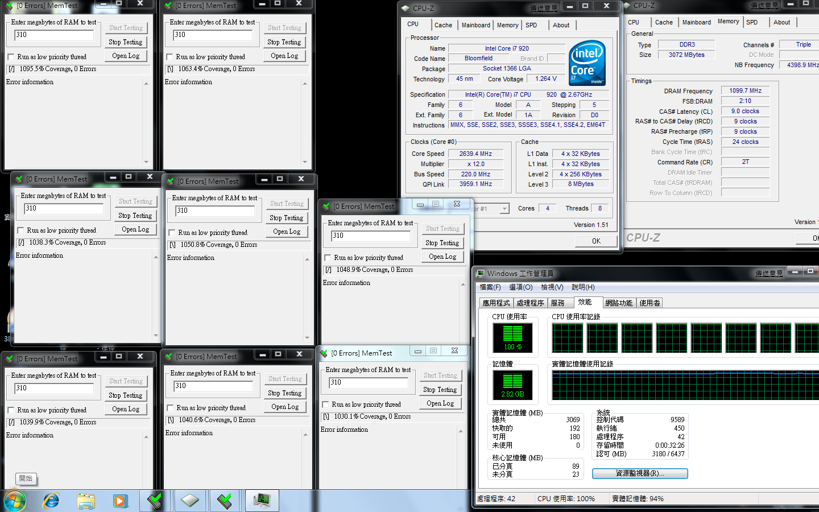
Task: Click the memory 2.82 GB gauge in Task Manager
Action: pyautogui.click(x=512, y=385)
